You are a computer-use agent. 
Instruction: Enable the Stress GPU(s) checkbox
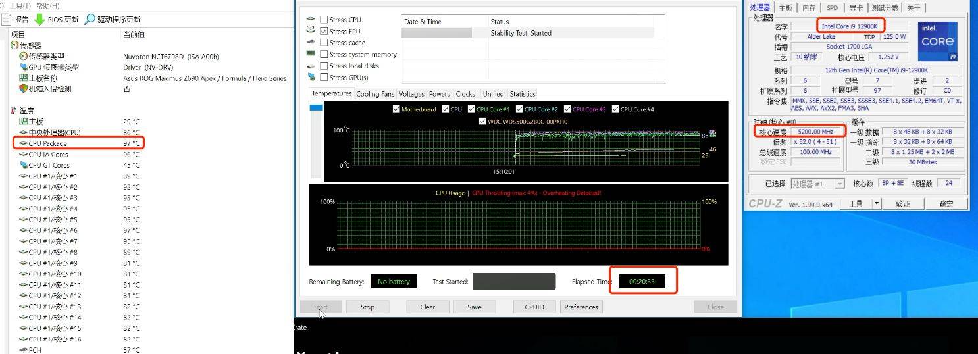324,78
